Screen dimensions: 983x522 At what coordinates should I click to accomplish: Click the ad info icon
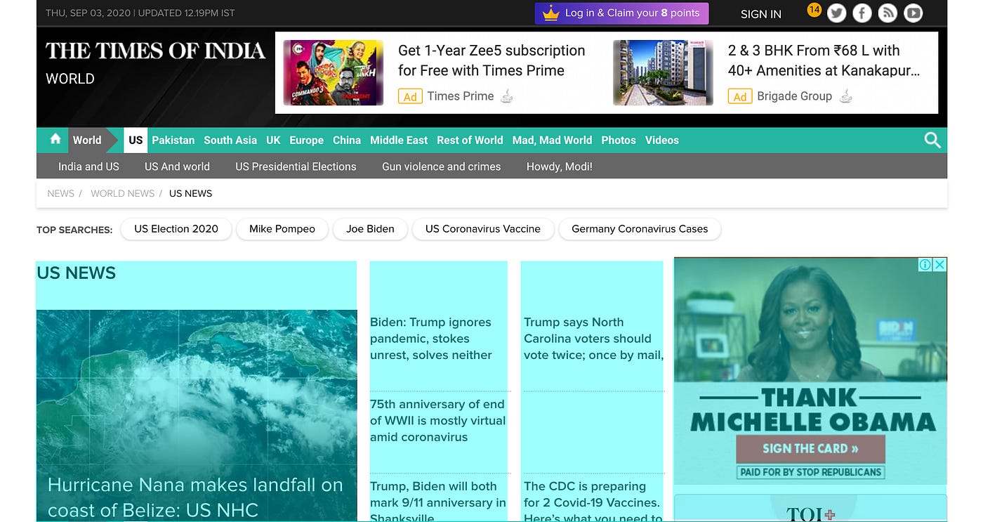coord(925,264)
